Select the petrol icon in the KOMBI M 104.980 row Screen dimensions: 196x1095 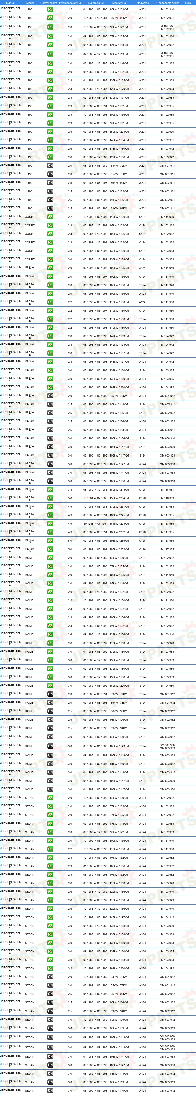(50, 686)
